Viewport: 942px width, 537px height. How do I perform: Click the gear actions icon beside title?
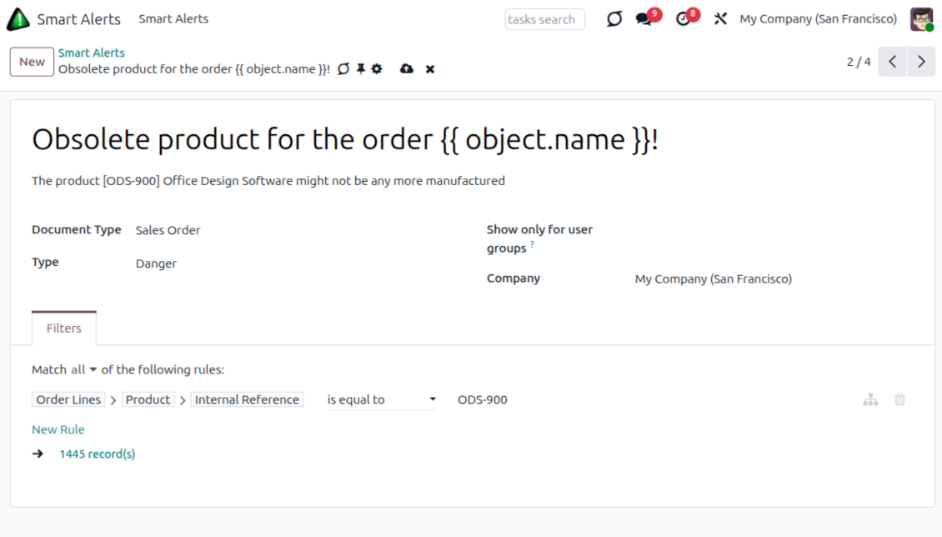click(377, 69)
